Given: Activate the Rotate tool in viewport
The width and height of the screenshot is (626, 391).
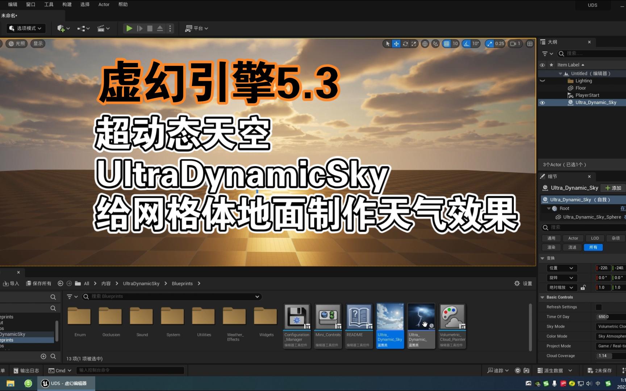Looking at the screenshot, I should point(405,43).
